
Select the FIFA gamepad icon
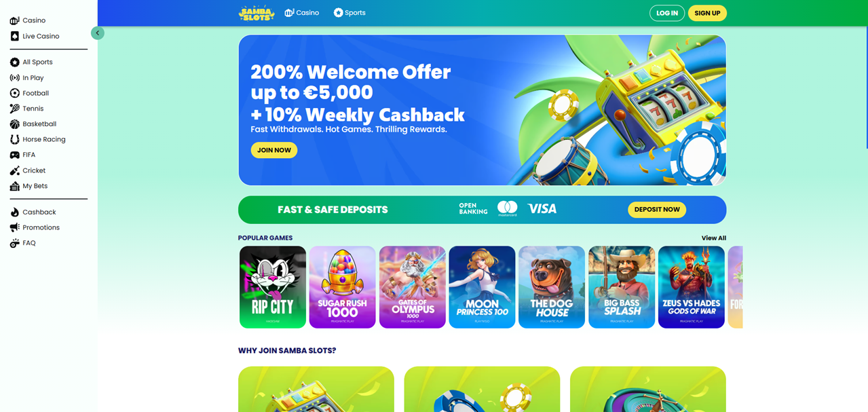click(x=14, y=155)
